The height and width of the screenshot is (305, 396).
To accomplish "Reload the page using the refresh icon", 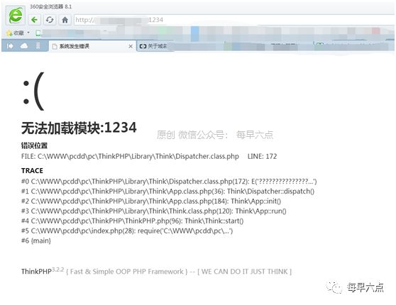I will click(50, 20).
